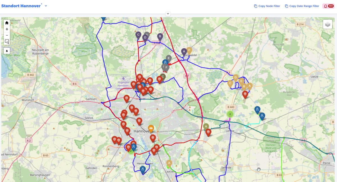Open the map layers selector

(x=327, y=24)
